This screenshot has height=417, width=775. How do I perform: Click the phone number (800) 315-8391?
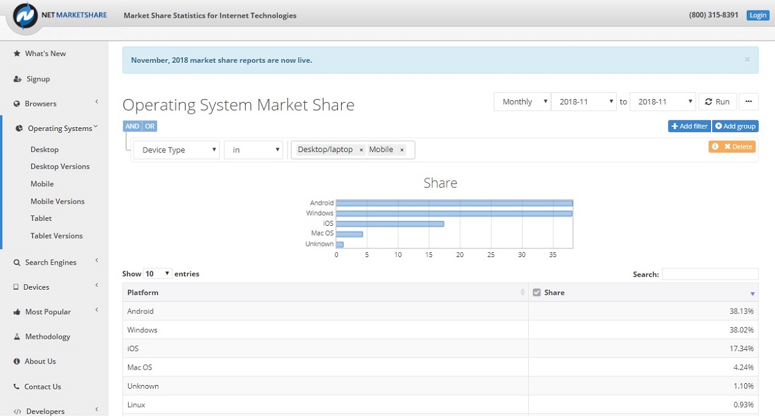(713, 15)
